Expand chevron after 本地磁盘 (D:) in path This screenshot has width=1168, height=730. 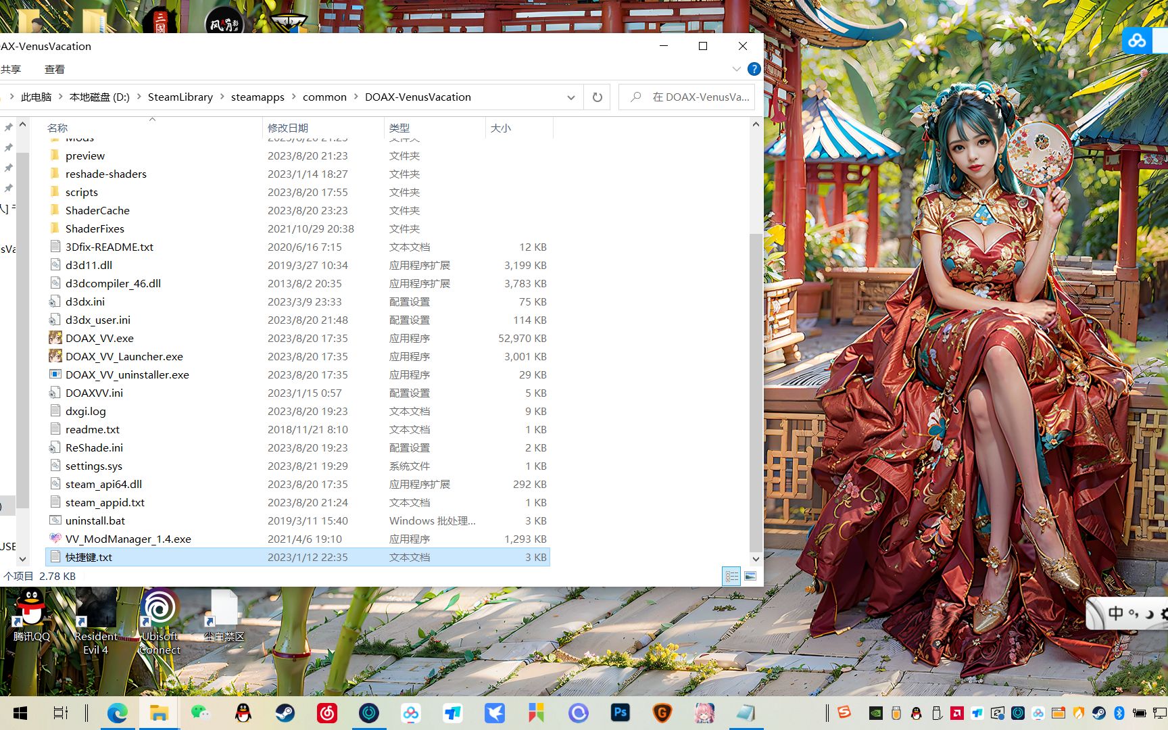pyautogui.click(x=139, y=97)
